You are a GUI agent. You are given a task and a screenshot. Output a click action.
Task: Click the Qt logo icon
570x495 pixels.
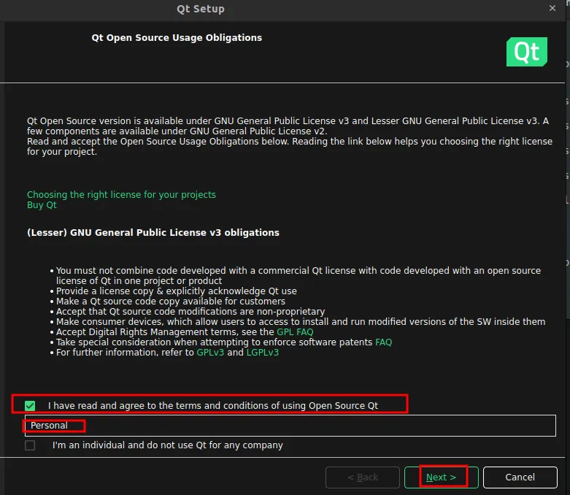pyautogui.click(x=527, y=52)
